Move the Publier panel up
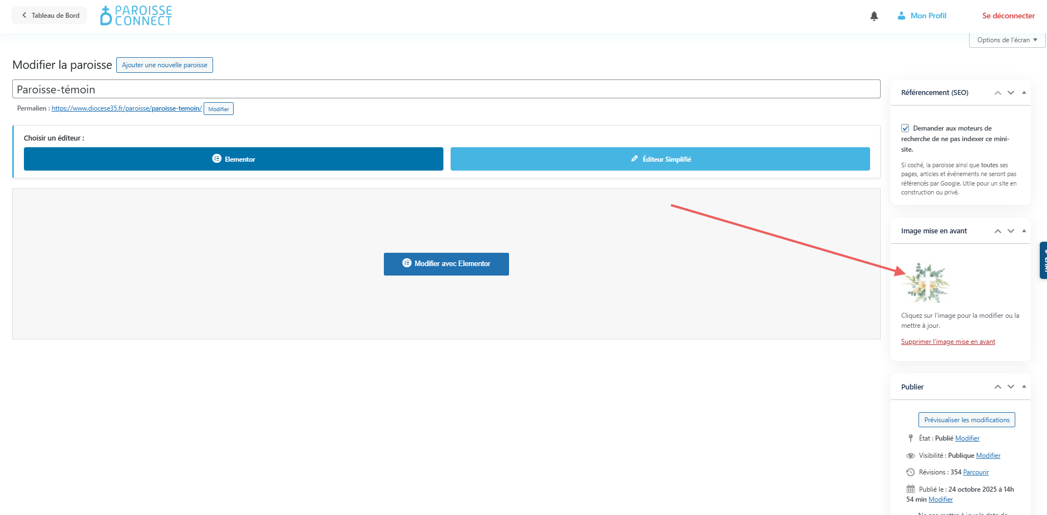 [x=997, y=387]
